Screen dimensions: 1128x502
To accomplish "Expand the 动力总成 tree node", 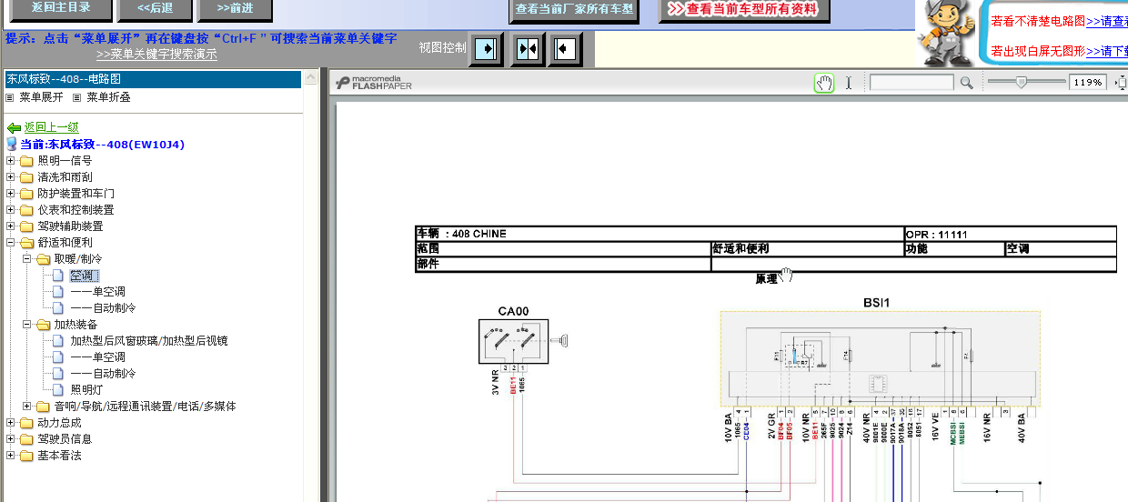I will coord(10,423).
